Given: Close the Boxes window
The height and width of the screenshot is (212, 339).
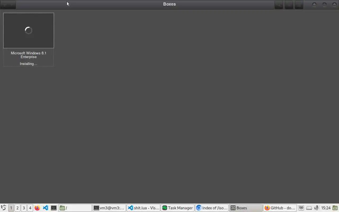Looking at the screenshot, I should (334, 5).
